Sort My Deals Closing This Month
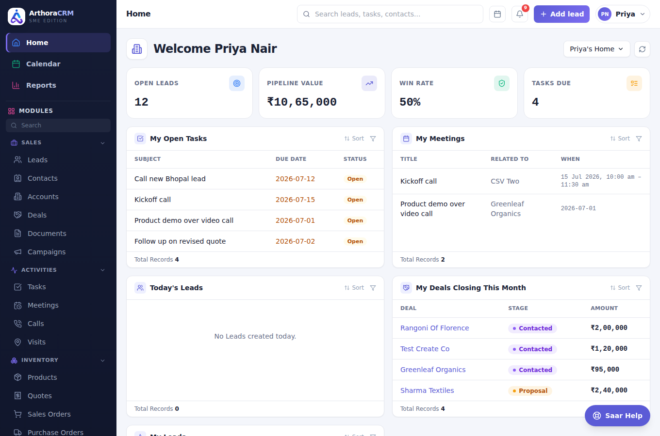 tap(620, 288)
